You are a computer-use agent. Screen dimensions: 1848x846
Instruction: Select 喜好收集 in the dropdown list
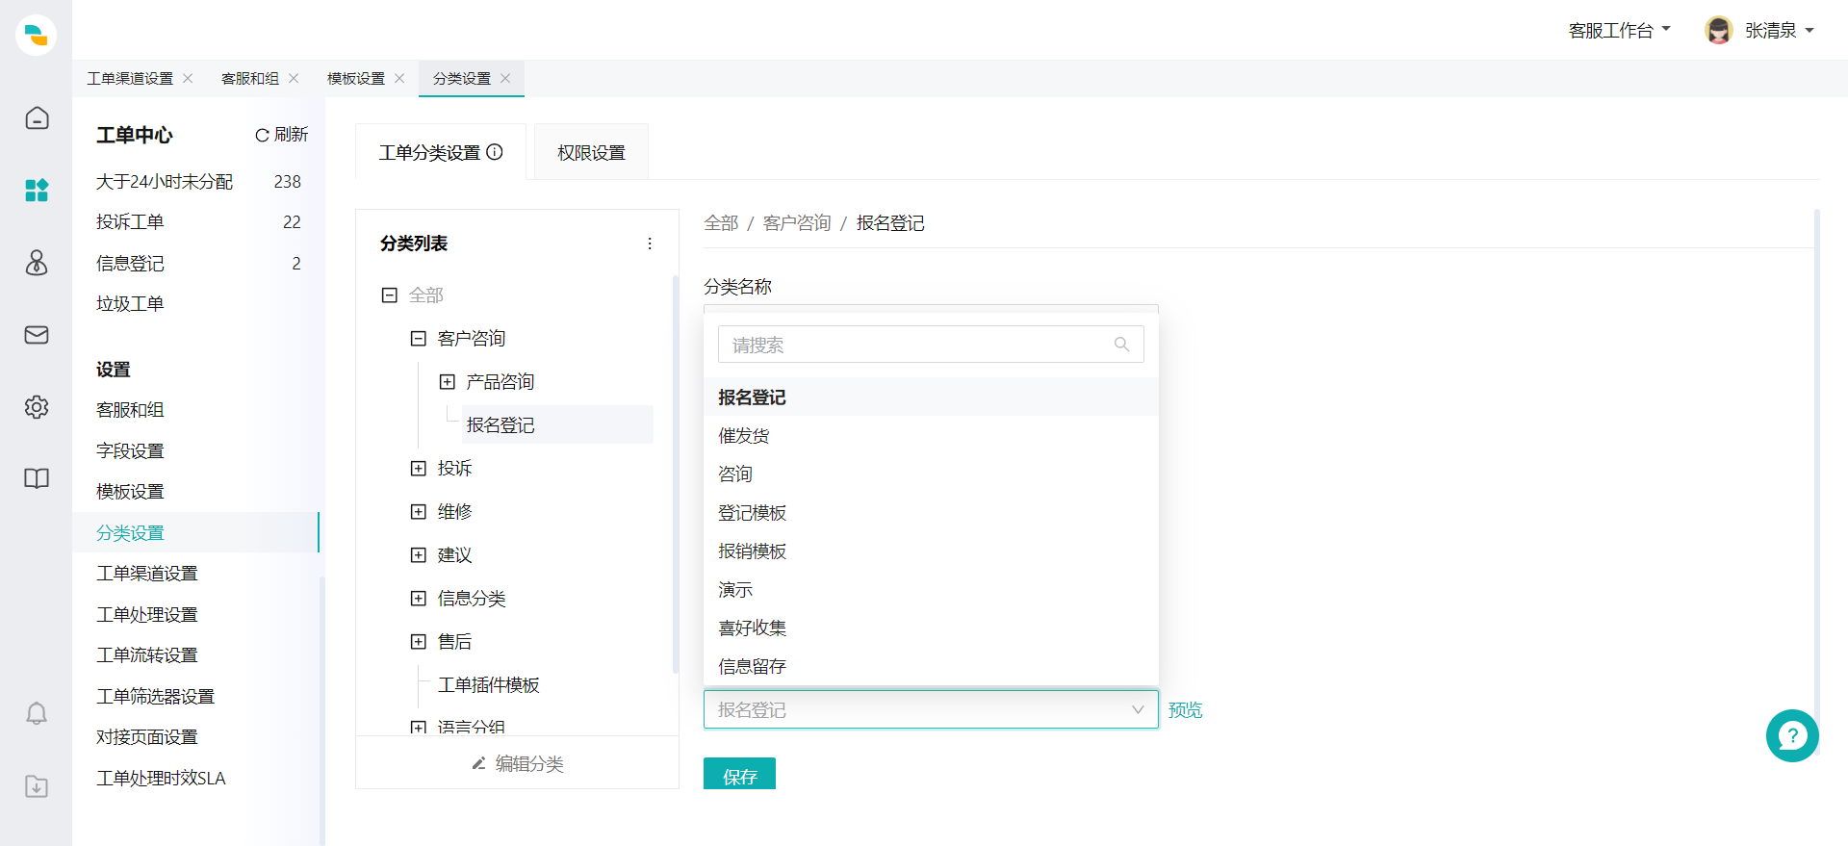pos(931,628)
